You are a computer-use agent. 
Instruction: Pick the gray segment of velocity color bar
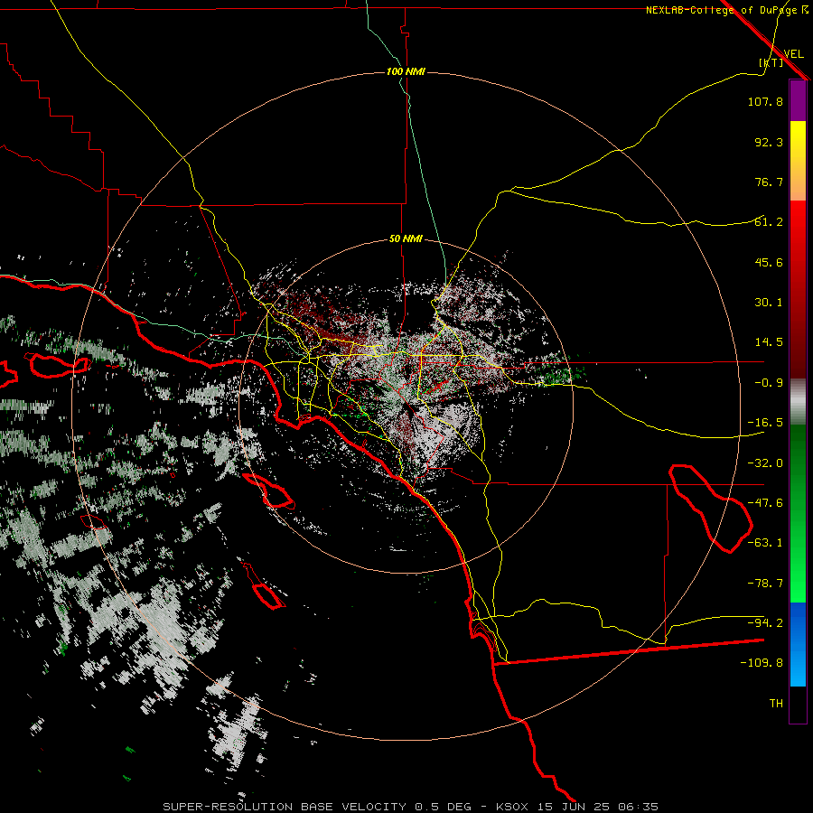(x=798, y=402)
